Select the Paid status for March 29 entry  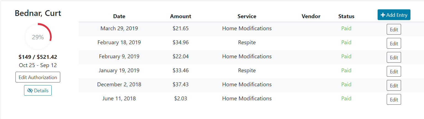click(346, 28)
